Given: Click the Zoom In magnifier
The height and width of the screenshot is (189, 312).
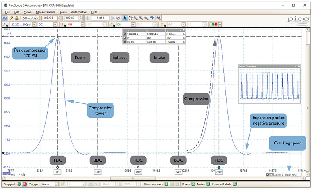Looking at the screenshot, I should point(141,18).
